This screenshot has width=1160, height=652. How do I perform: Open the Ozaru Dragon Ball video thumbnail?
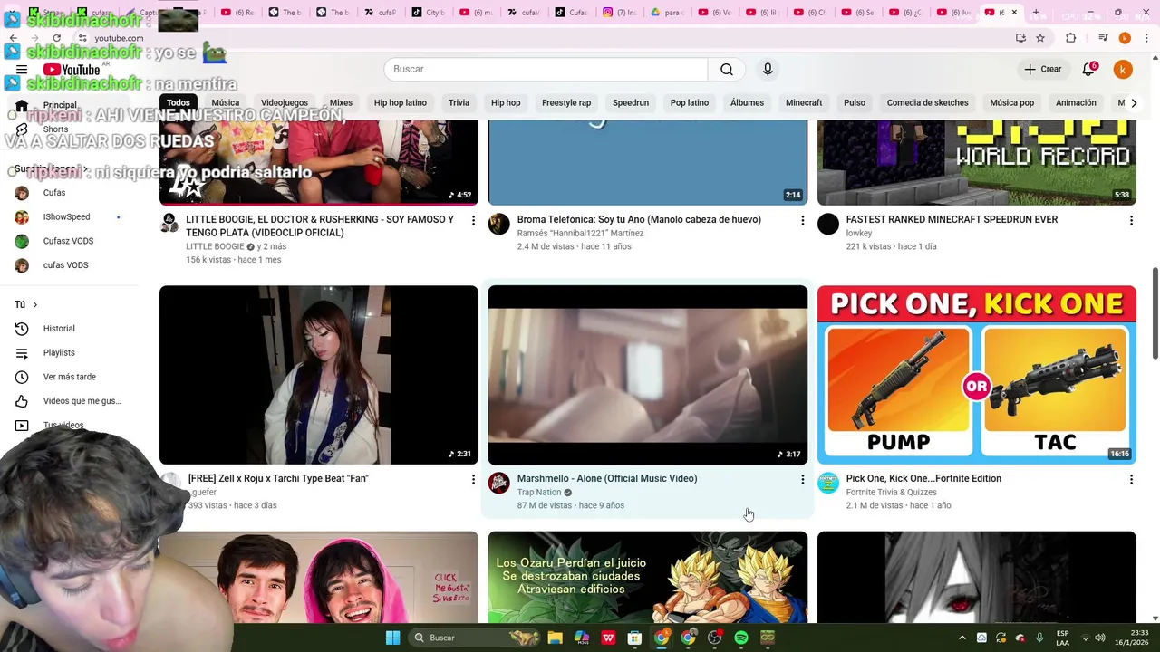click(x=648, y=577)
